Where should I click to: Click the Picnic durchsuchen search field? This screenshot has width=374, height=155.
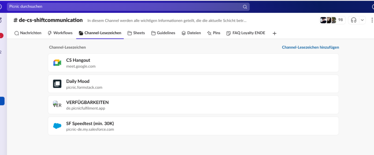pyautogui.click(x=124, y=7)
